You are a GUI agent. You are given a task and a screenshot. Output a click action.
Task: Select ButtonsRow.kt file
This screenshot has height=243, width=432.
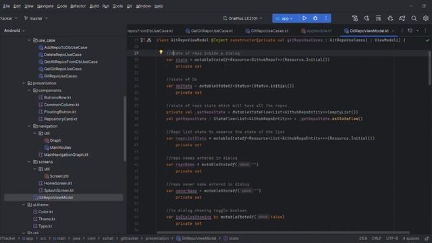57,97
